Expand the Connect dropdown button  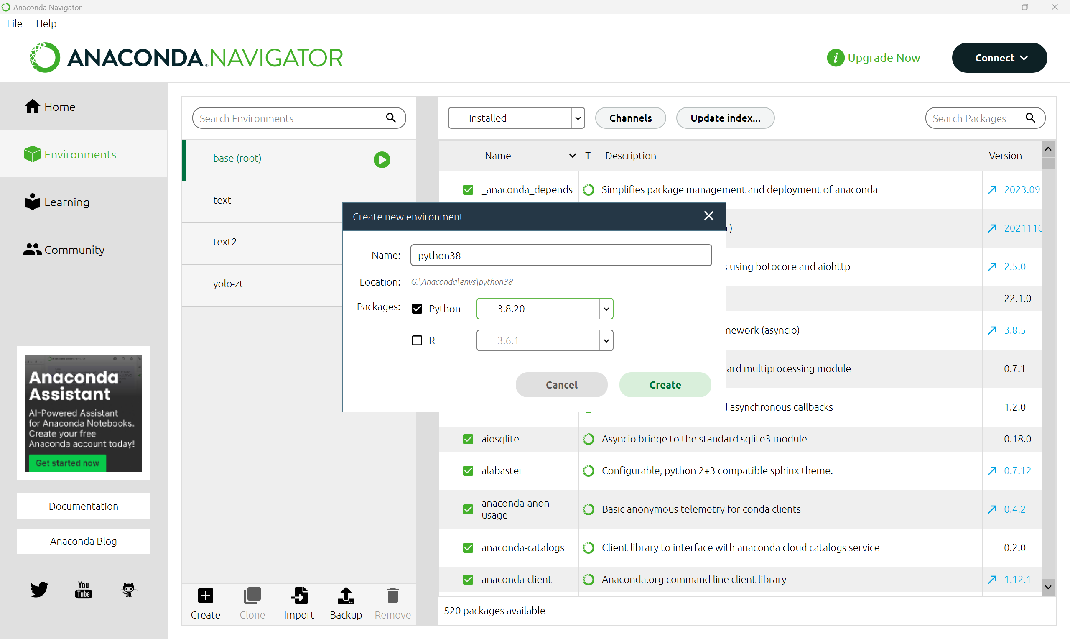tap(999, 58)
